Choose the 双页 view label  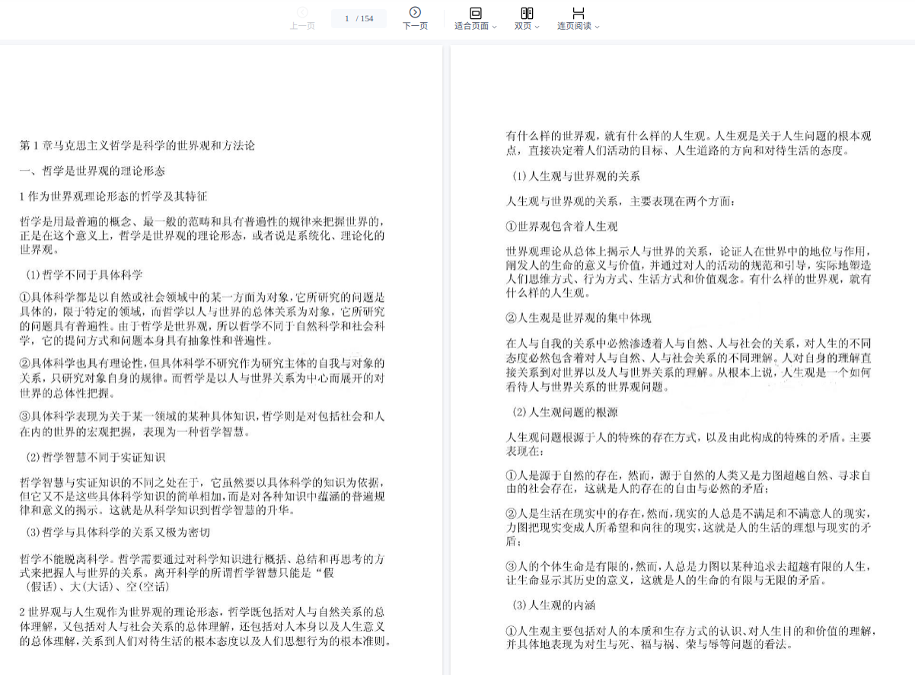522,26
